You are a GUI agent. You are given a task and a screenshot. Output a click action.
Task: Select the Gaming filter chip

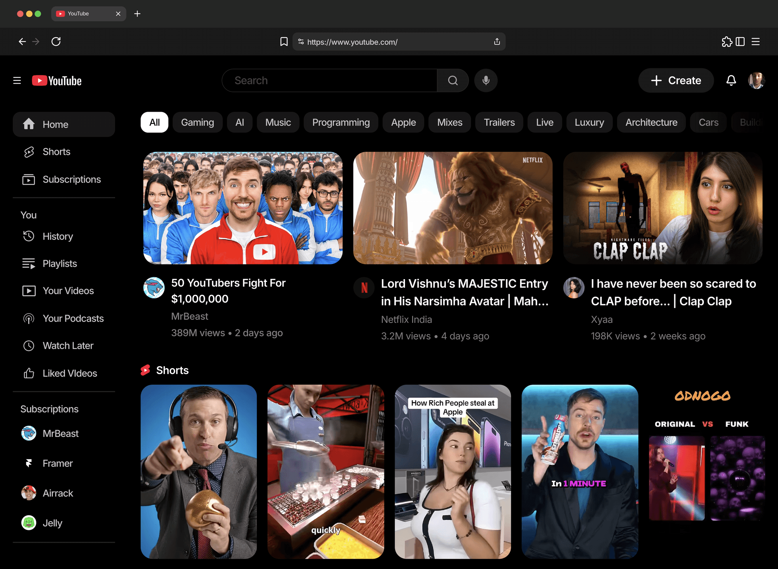pyautogui.click(x=198, y=122)
